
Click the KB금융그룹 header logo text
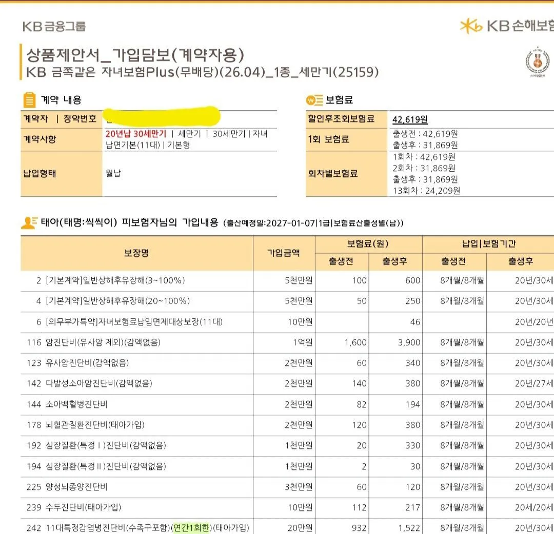(54, 26)
